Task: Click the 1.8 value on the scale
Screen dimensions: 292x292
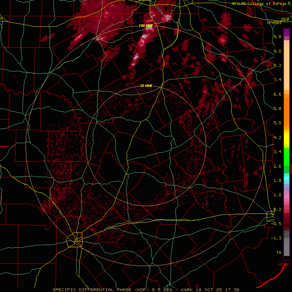Action: tap(277, 181)
